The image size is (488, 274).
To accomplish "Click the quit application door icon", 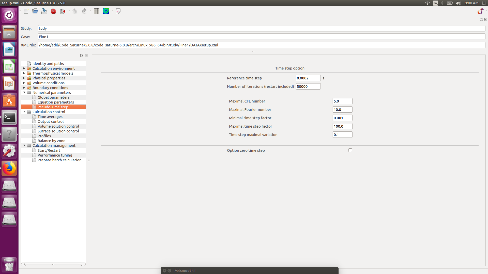I will (x=63, y=11).
